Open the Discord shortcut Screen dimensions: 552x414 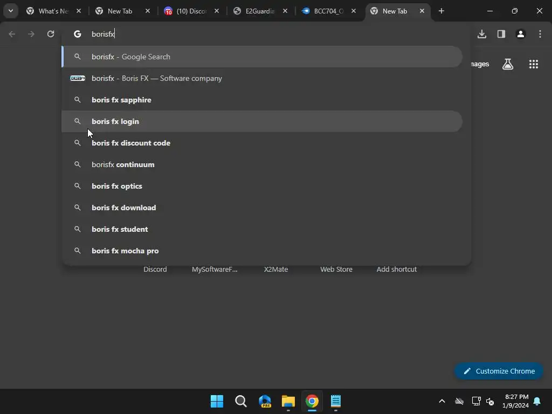(155, 269)
